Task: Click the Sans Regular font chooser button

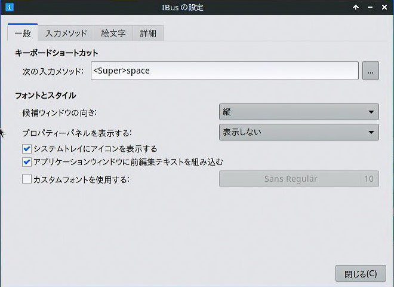Action: [x=298, y=179]
